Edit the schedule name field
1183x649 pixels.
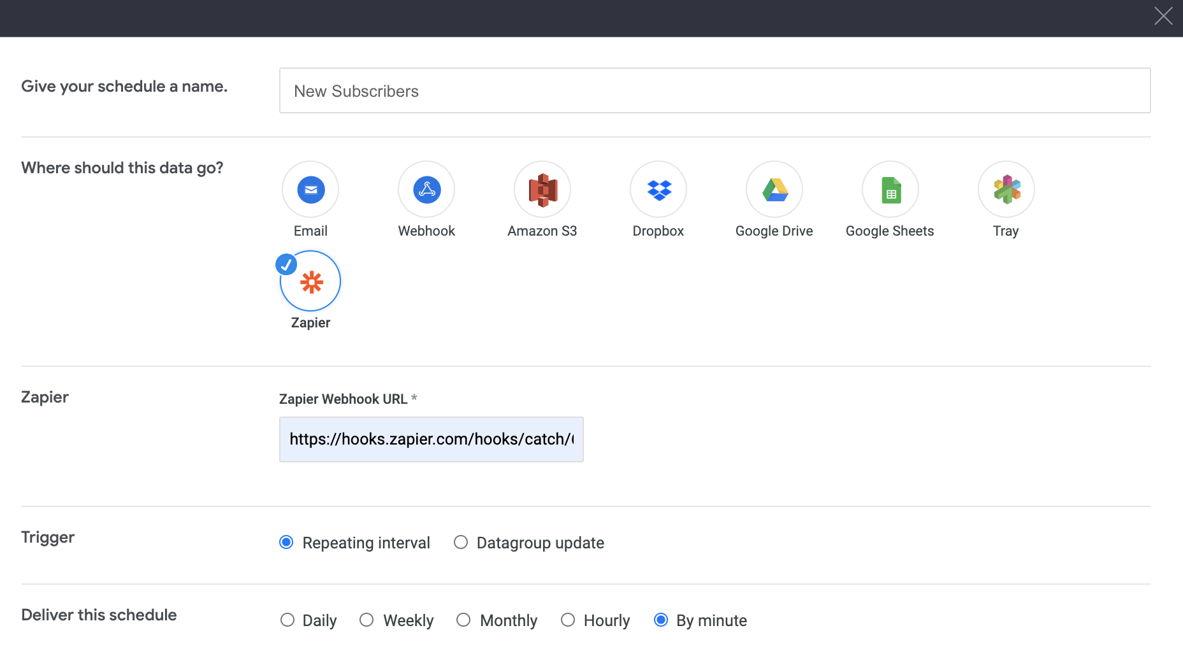(x=715, y=90)
